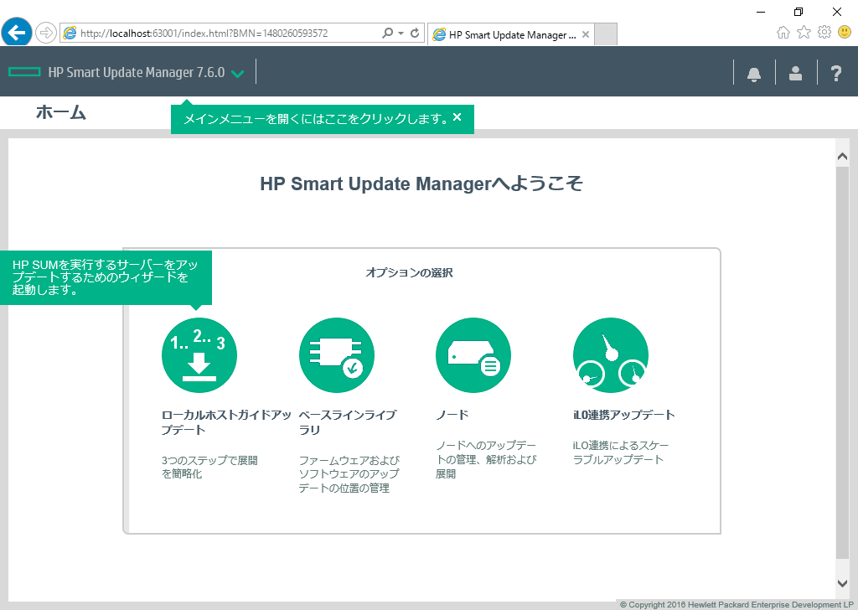Image resolution: width=858 pixels, height=610 pixels.
Task: Click the ファームウェアおよびソフトウェア description text
Action: [x=349, y=473]
